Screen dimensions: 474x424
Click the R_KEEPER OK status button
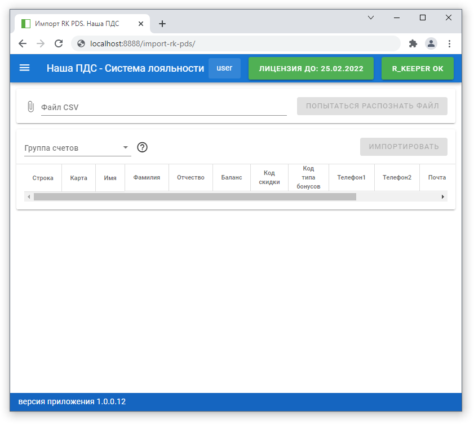pos(418,68)
